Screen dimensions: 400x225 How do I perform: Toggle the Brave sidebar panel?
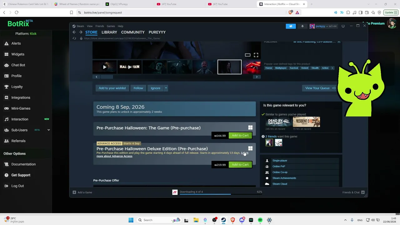(x=361, y=12)
